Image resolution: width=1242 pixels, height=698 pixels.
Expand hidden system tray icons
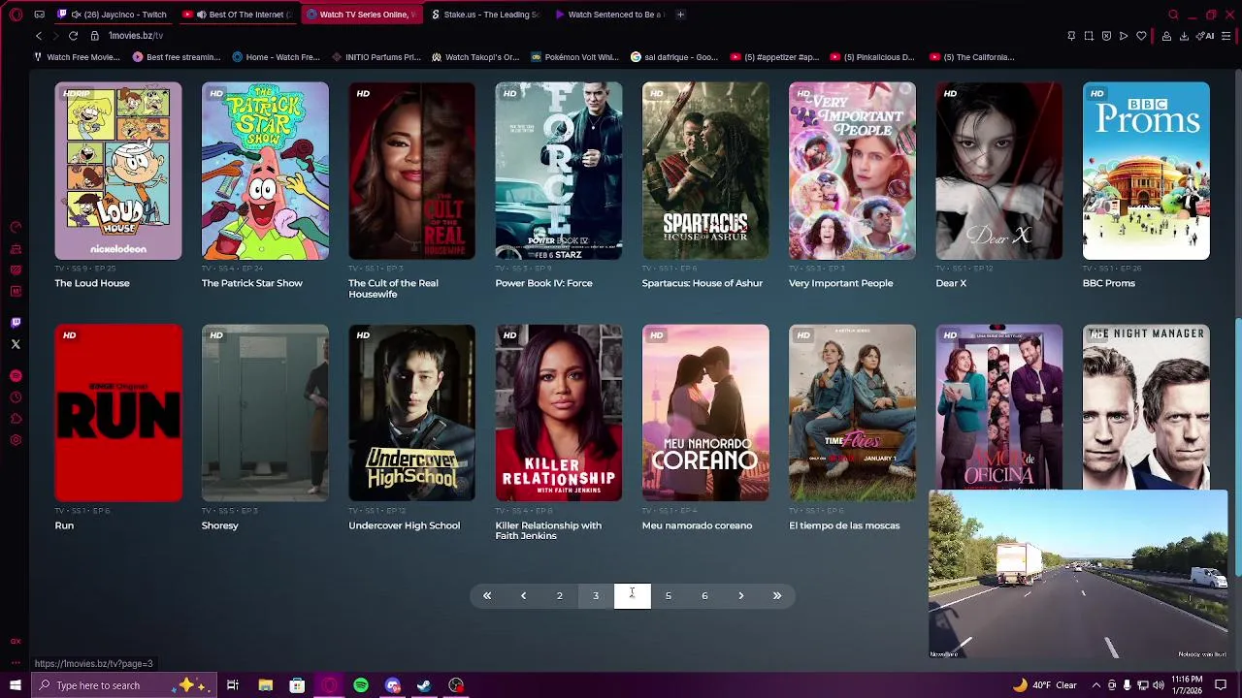click(1095, 685)
